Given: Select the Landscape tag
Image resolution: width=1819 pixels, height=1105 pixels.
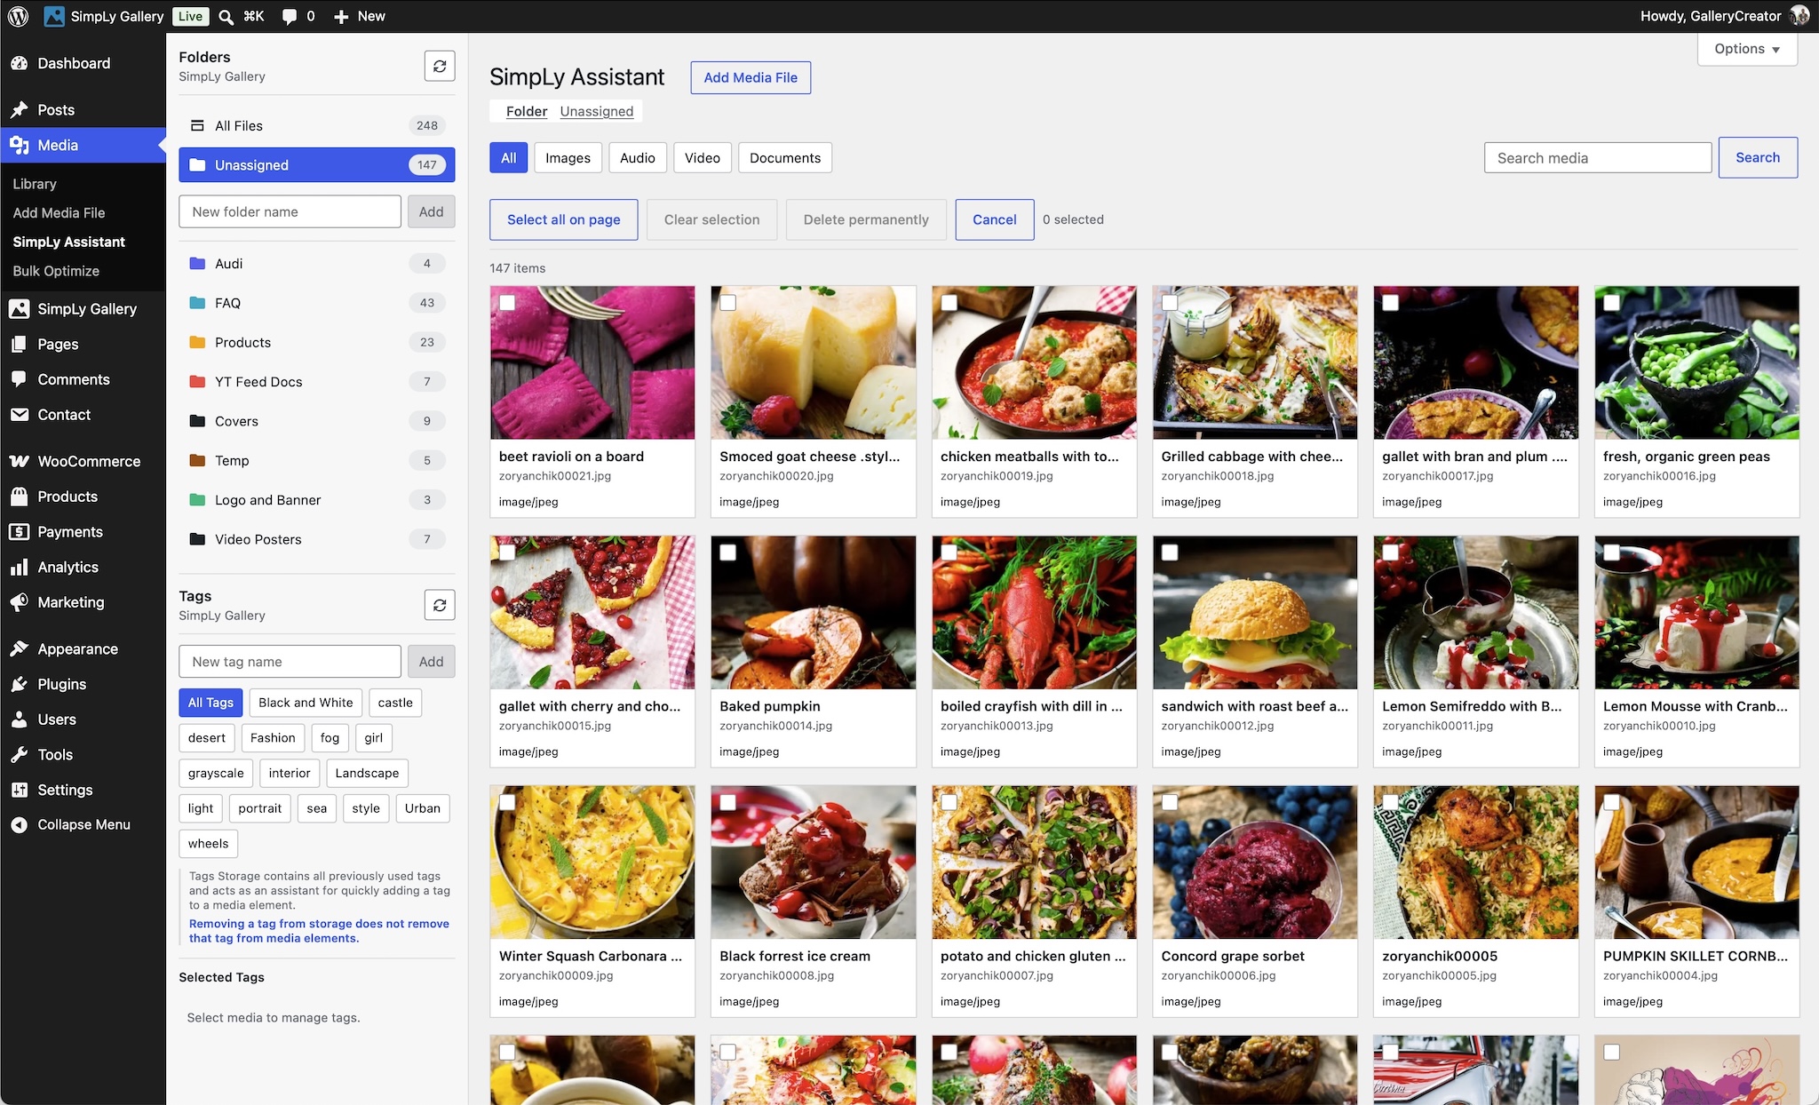Looking at the screenshot, I should click(x=367, y=774).
